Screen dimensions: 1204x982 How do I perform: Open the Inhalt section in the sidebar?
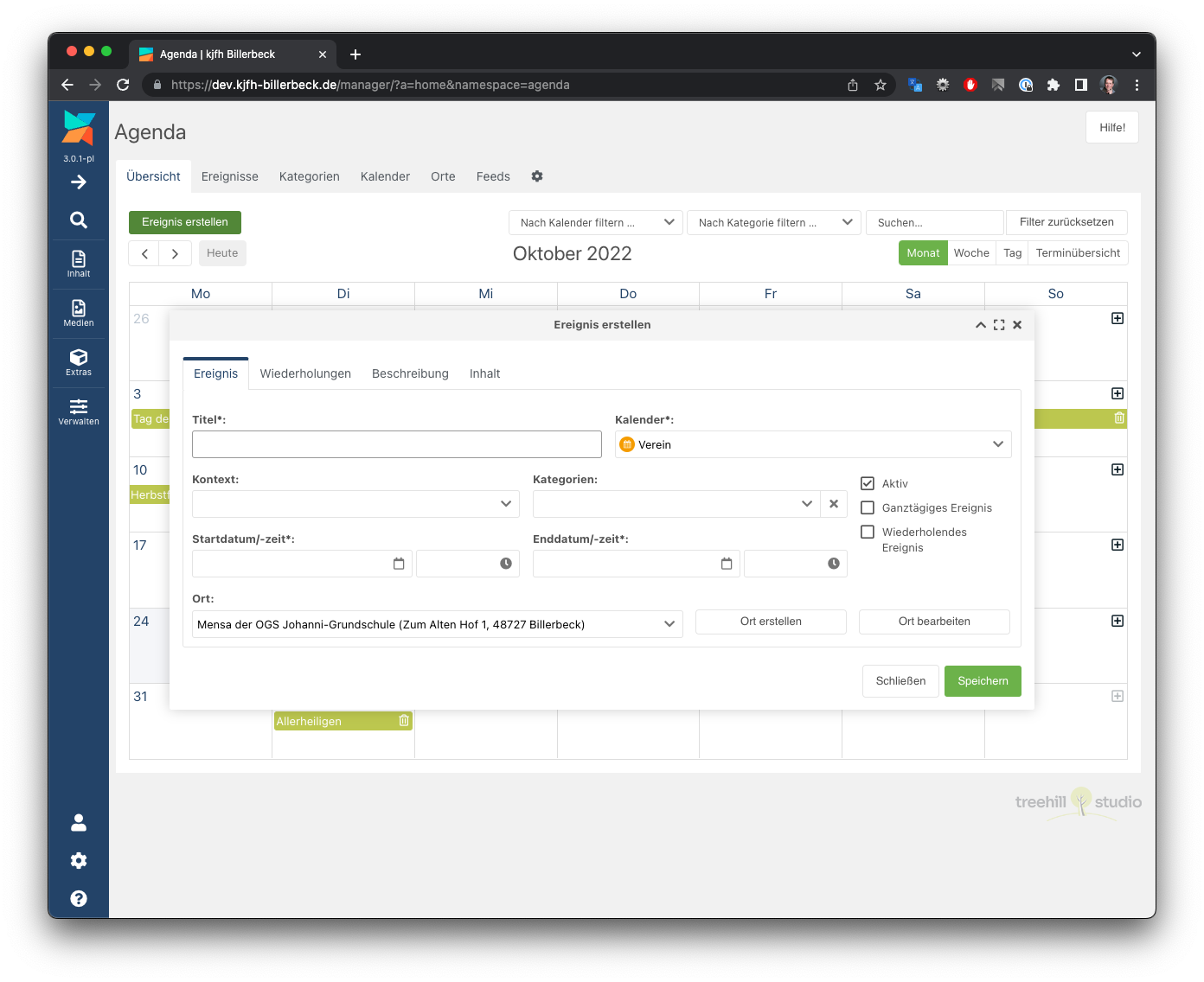coord(79,264)
